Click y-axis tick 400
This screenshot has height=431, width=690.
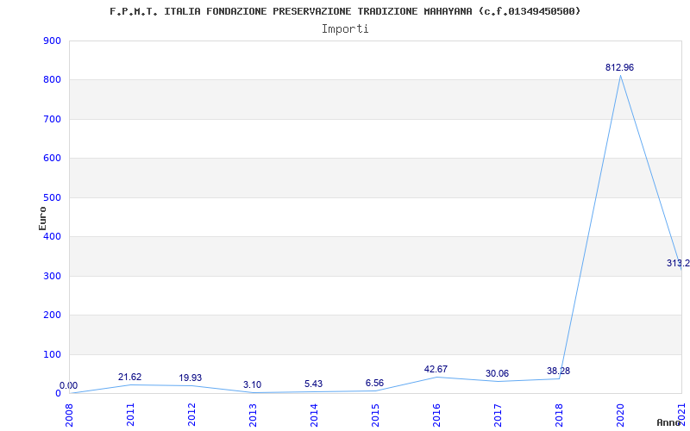(52, 236)
